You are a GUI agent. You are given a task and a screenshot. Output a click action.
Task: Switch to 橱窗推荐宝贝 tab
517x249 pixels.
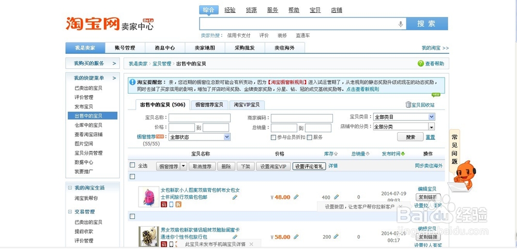pyautogui.click(x=209, y=105)
